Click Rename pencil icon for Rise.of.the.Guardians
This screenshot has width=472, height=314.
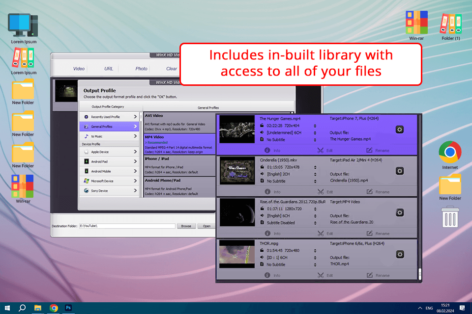click(369, 233)
